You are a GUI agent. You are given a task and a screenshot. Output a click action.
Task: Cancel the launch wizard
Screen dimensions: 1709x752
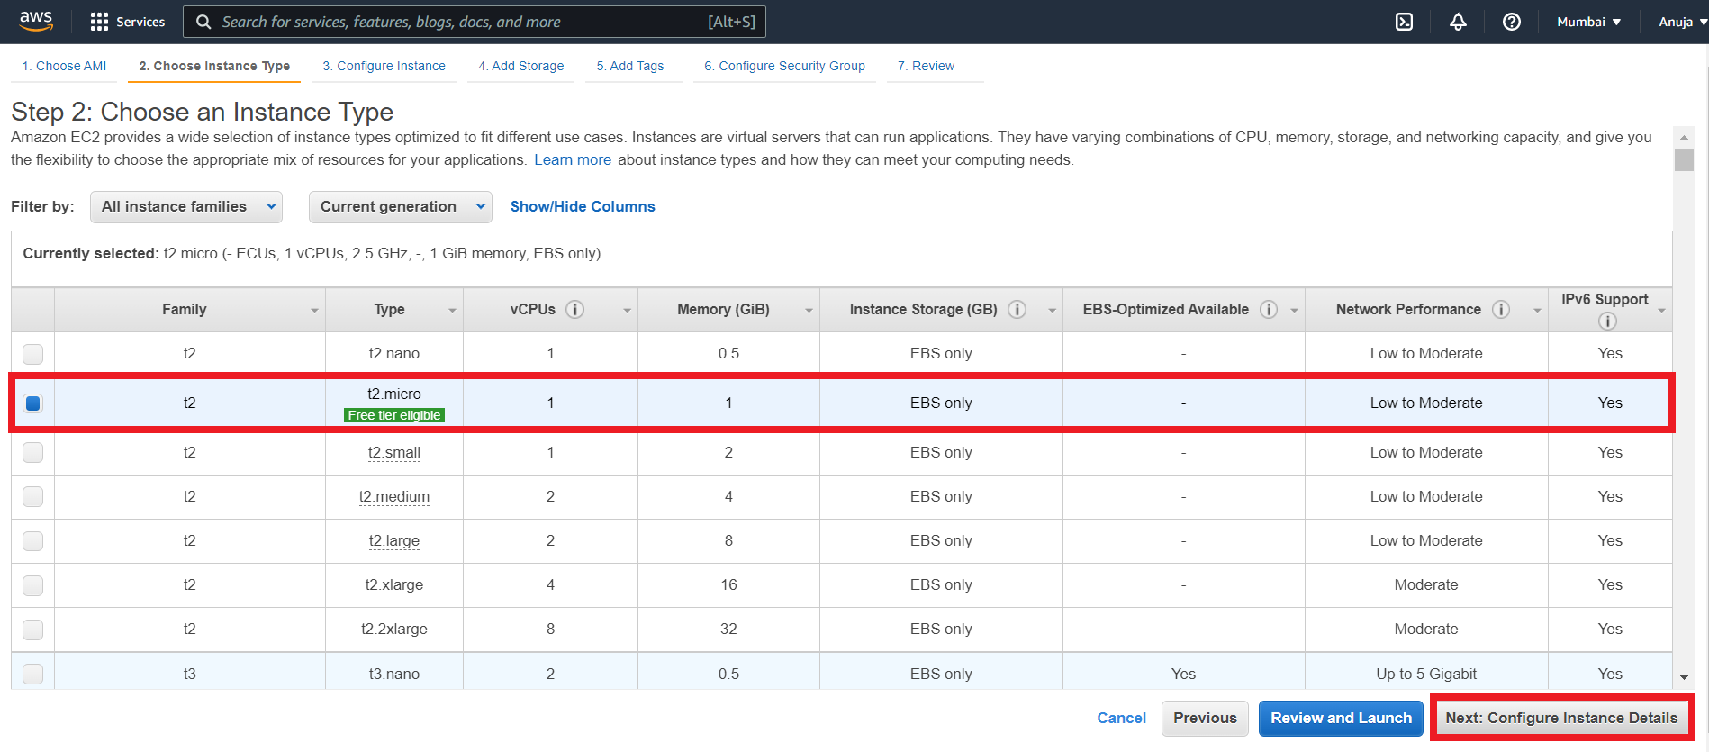pyautogui.click(x=1121, y=718)
